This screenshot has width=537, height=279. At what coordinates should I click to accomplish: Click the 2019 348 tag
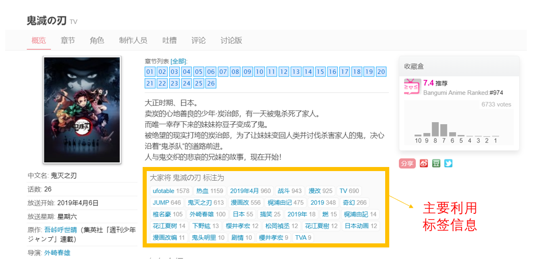coord(323,202)
